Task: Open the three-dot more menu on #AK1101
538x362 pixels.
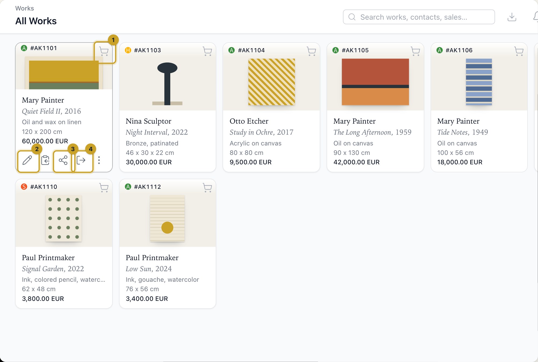Action: coord(99,160)
